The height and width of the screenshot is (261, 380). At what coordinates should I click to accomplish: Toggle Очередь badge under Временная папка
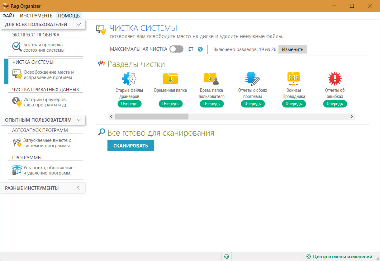(170, 104)
